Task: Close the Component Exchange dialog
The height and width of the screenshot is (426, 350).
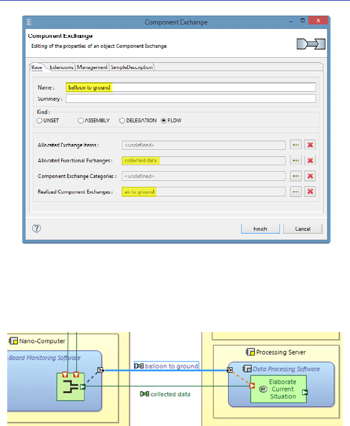Action: (x=318, y=21)
